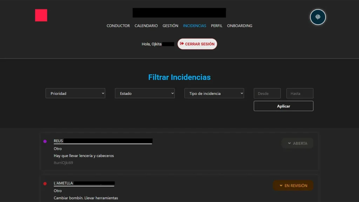Open the REUS incidence title link

tap(103, 141)
